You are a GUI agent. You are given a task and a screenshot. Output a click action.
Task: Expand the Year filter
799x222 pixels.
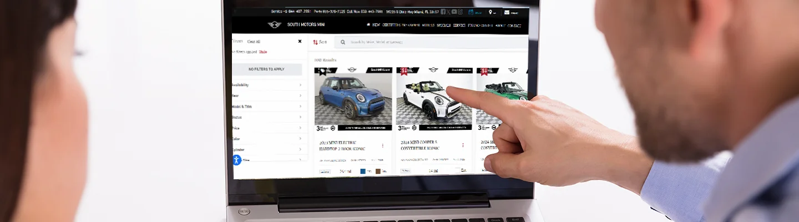pyautogui.click(x=269, y=95)
